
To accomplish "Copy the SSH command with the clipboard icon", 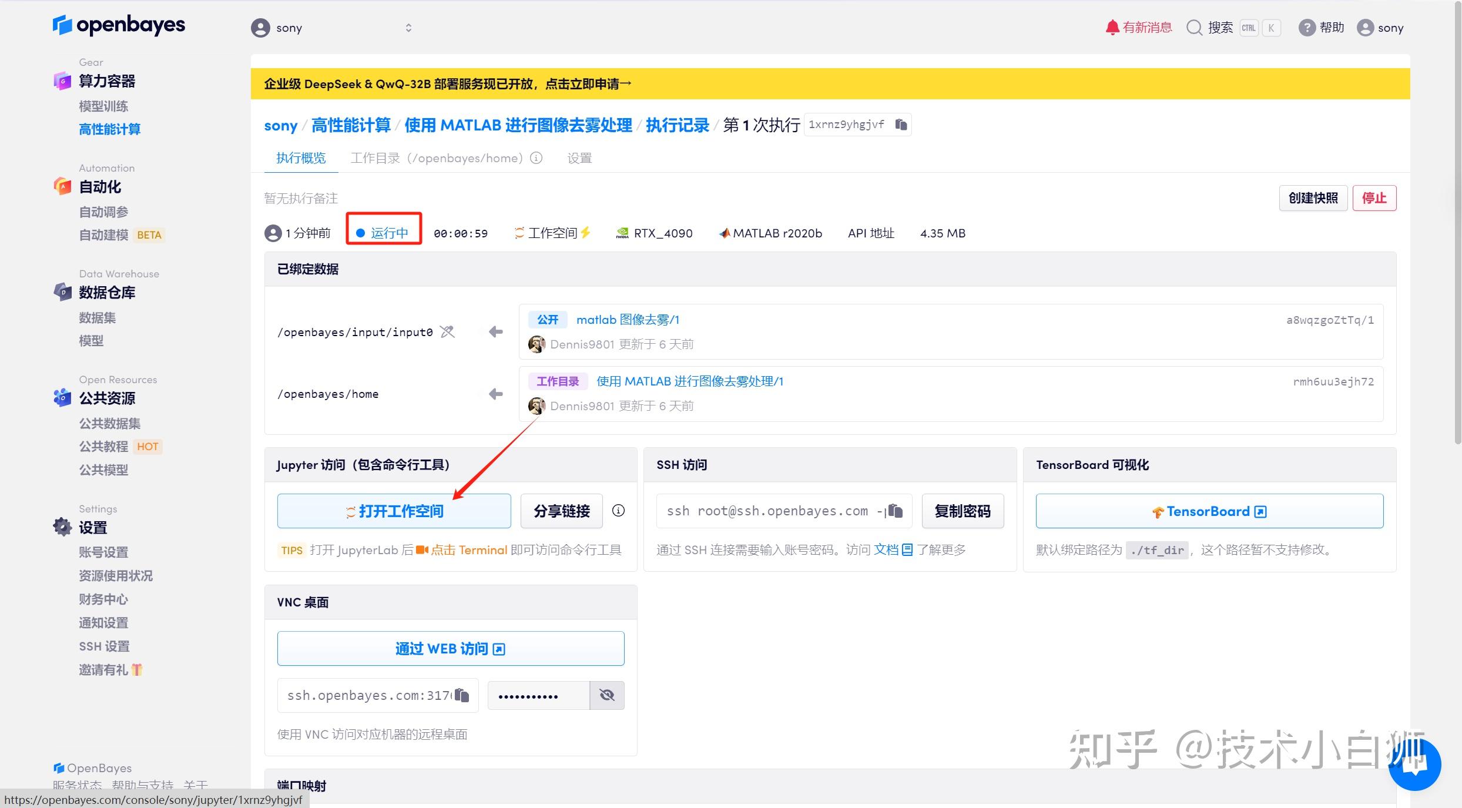I will point(895,511).
